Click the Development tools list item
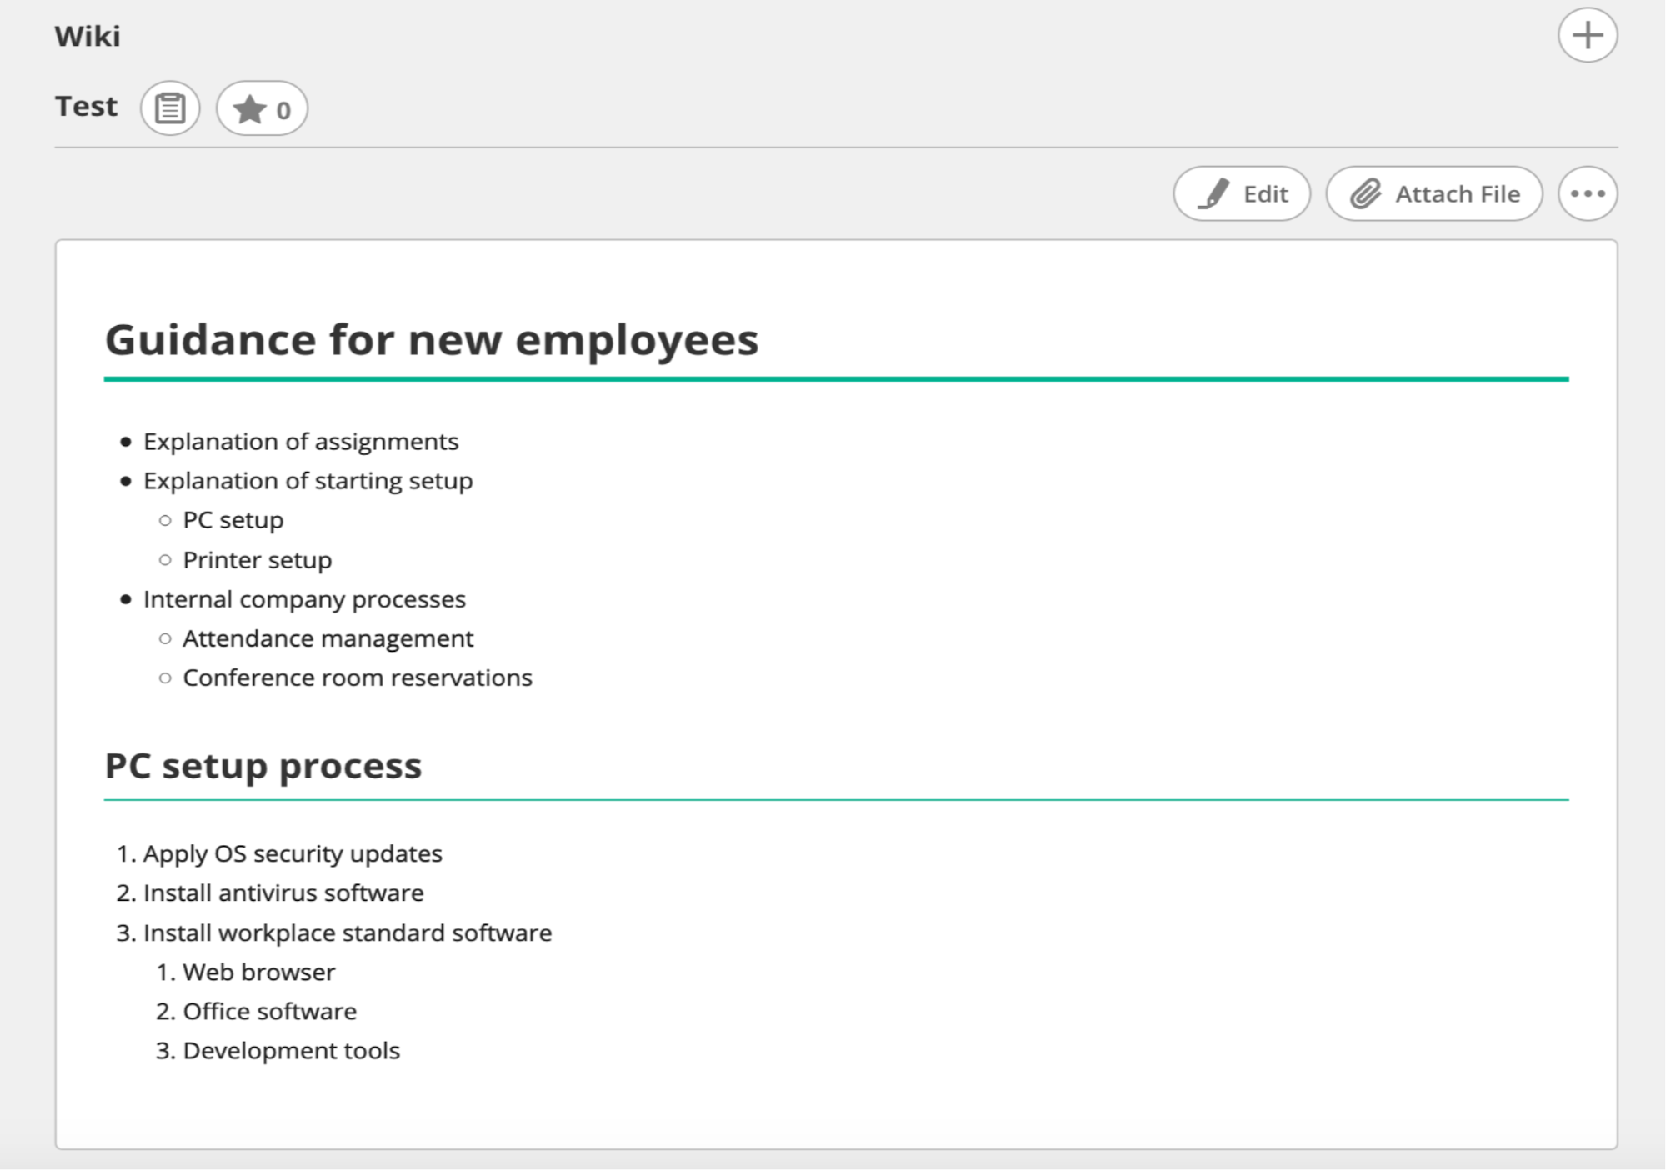 point(291,1050)
